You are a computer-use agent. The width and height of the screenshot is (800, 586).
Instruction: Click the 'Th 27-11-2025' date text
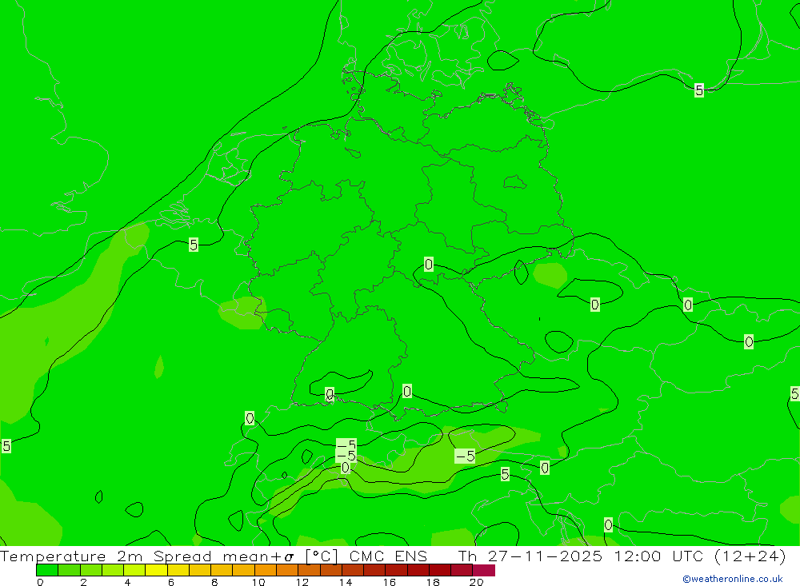[530, 556]
